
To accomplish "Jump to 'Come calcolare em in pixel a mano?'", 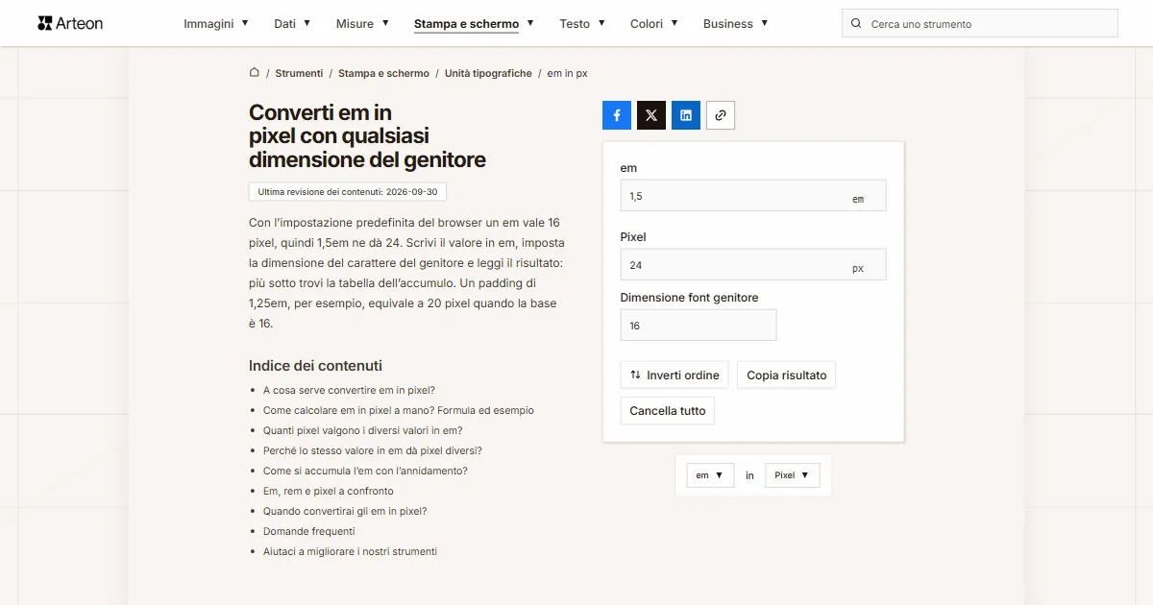I will coord(399,410).
